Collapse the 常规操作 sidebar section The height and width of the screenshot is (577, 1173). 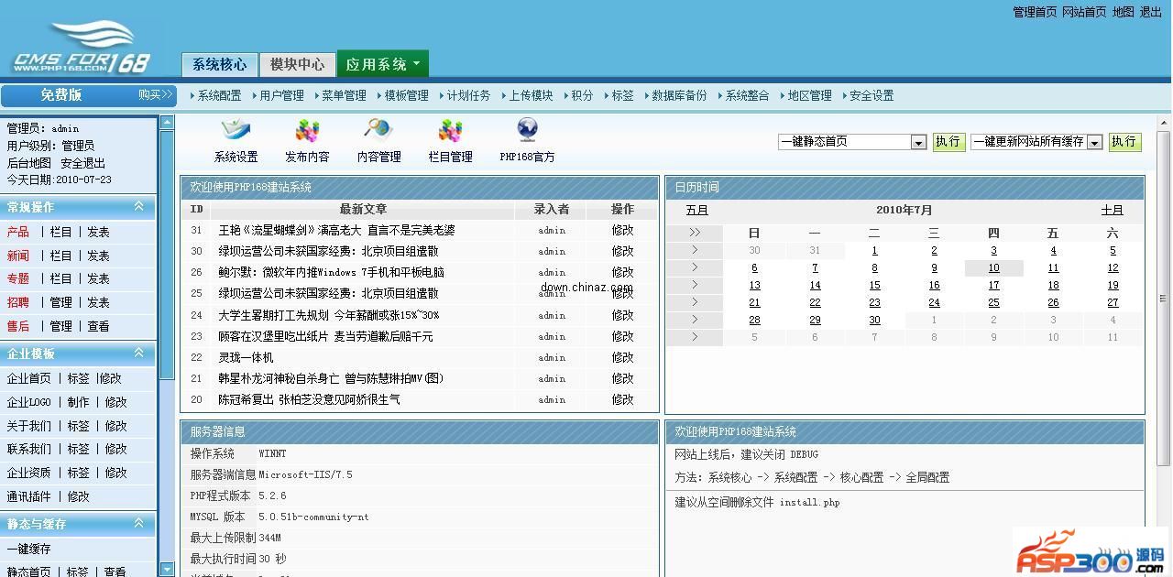coord(139,207)
